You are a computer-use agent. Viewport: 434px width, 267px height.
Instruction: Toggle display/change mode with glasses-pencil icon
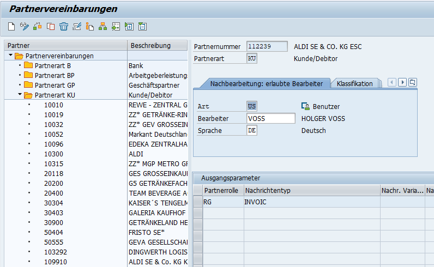click(x=24, y=26)
